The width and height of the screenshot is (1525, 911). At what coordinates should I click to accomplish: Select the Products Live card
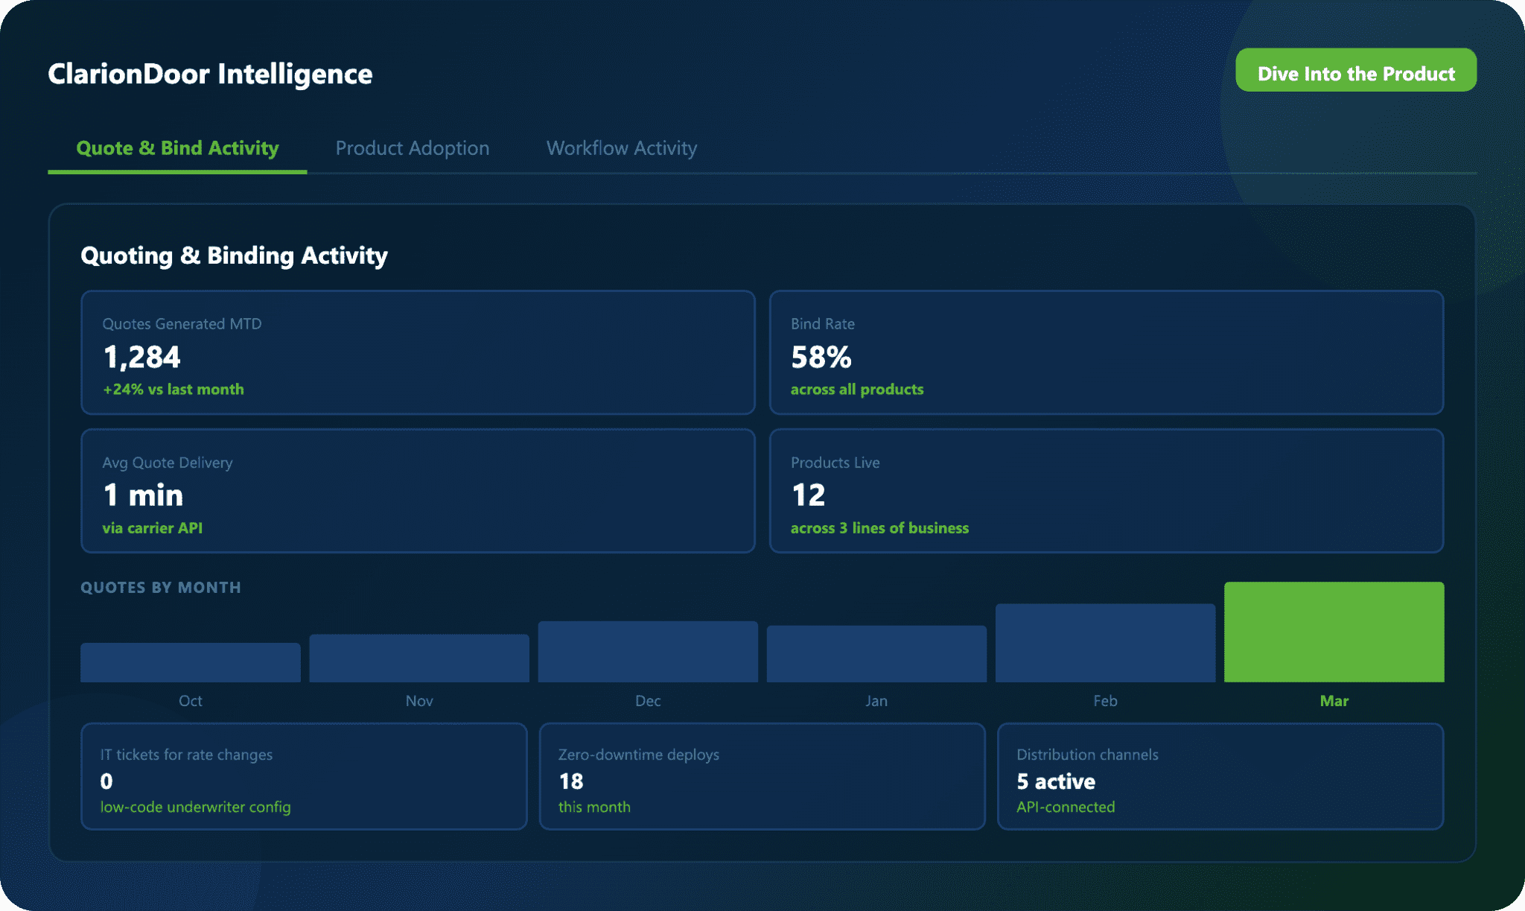coord(1106,491)
